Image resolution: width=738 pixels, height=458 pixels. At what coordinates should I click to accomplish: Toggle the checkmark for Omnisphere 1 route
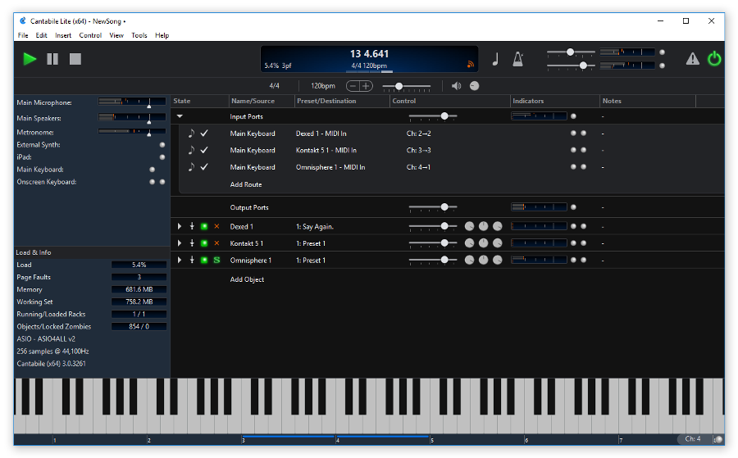(204, 167)
